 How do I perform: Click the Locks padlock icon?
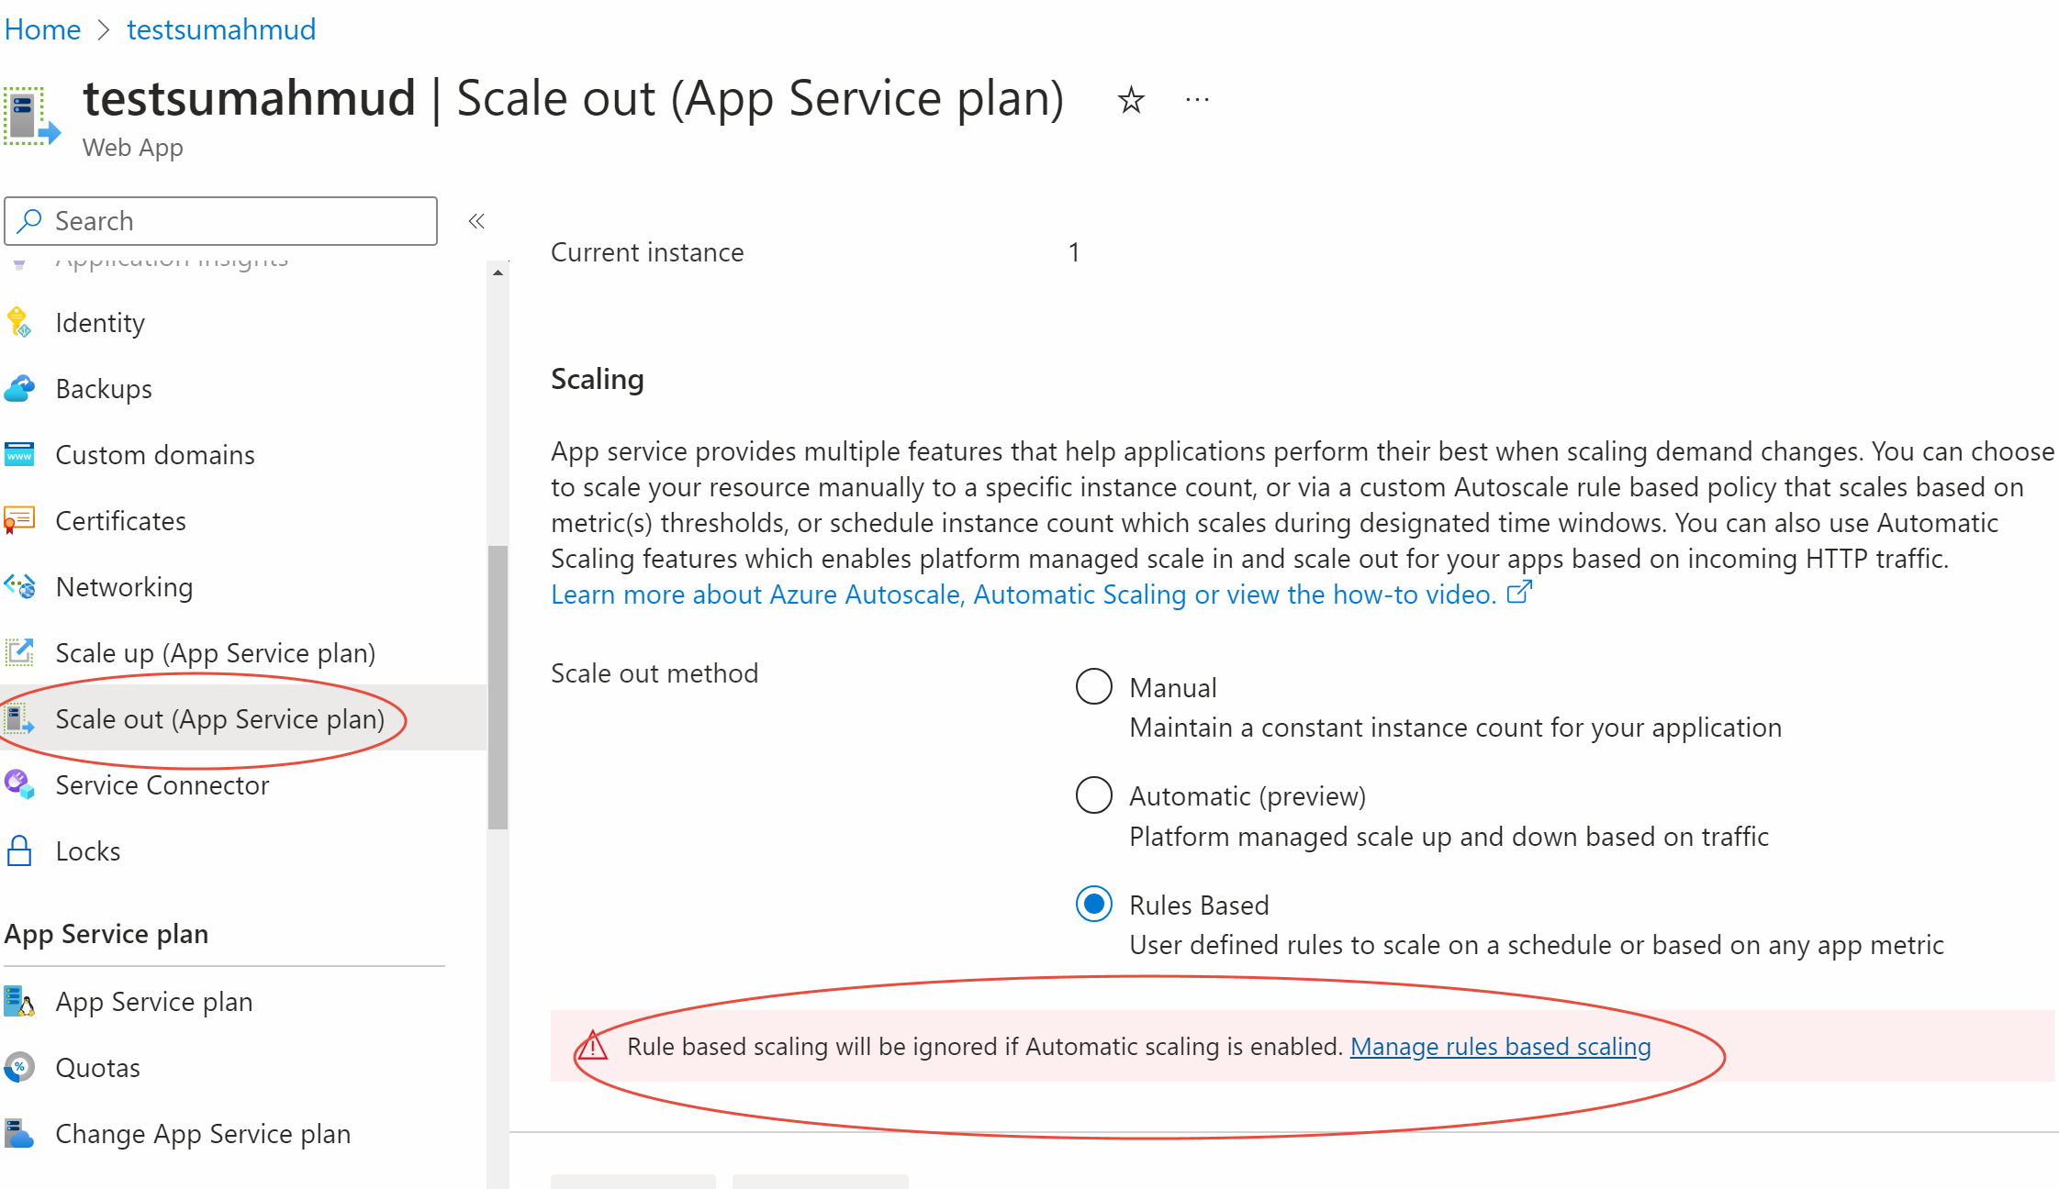pos(19,850)
